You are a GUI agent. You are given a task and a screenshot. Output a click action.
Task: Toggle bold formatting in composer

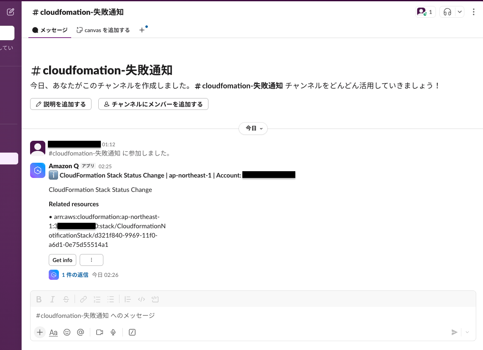[x=39, y=299]
